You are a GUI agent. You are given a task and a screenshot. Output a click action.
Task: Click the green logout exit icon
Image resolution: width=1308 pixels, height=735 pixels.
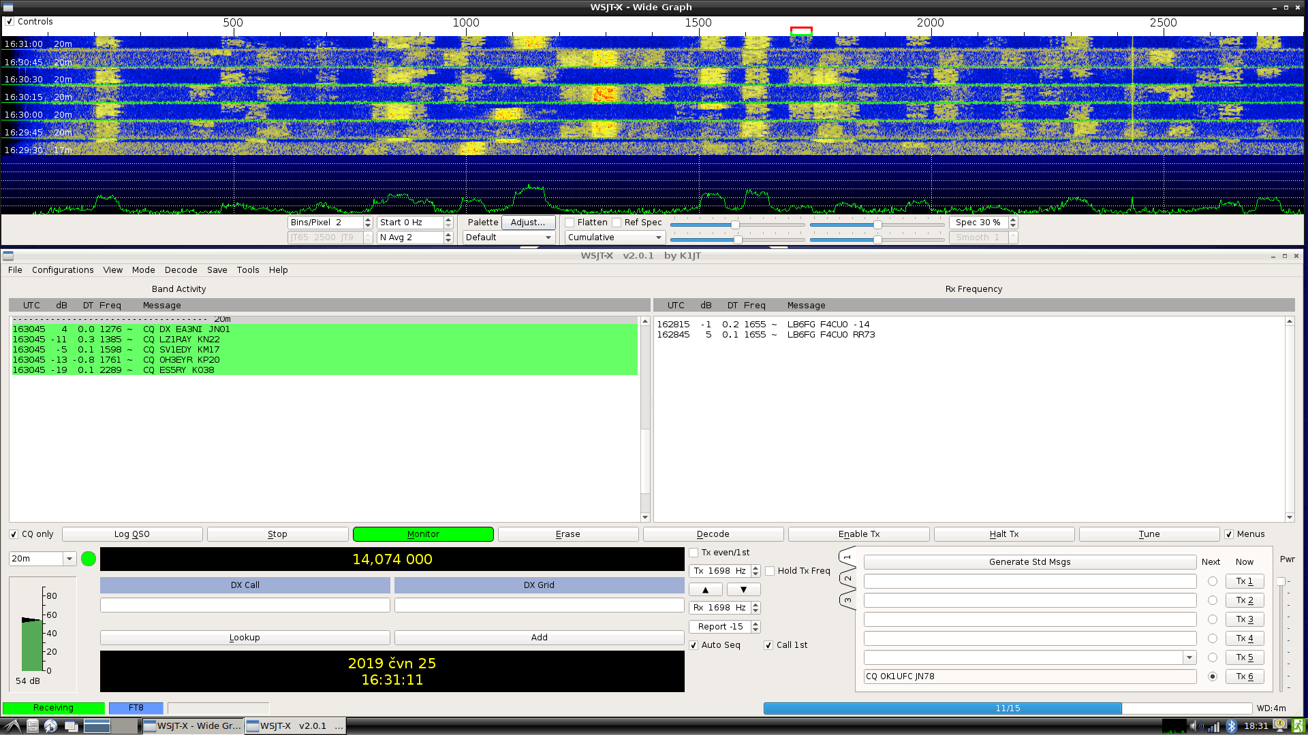1298,726
